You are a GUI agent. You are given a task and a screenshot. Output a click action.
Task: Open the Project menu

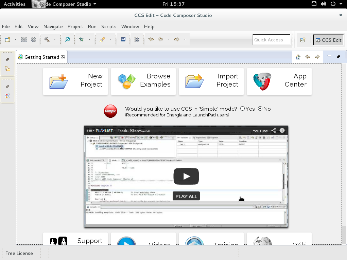[75, 26]
